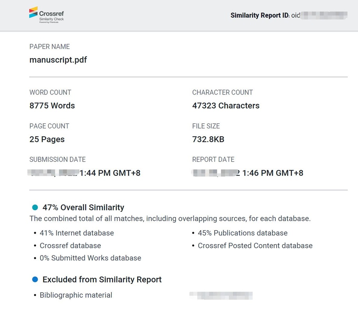Click the 47323 Characters count value

[x=226, y=105]
